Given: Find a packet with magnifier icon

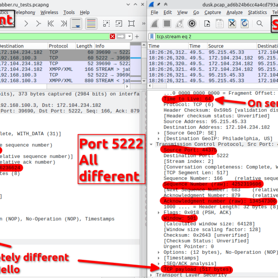Looking at the screenshot, I should (x=260, y=24).
